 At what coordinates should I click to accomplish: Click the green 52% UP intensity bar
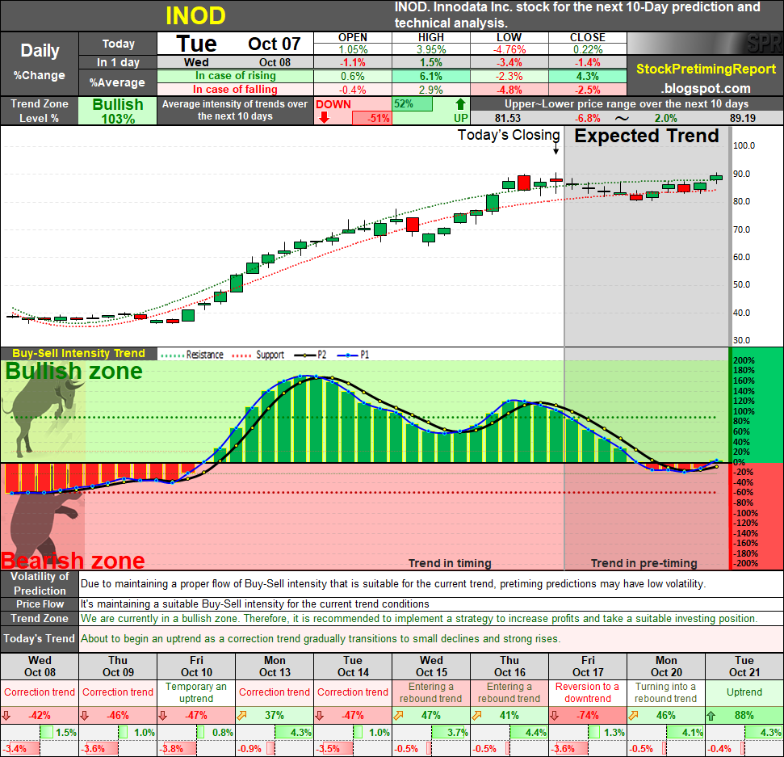pos(413,104)
